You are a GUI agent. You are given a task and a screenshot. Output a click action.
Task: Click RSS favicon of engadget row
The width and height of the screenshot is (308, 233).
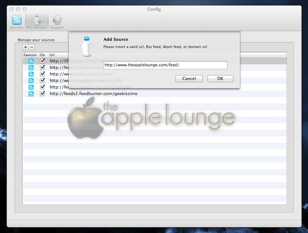31,80
